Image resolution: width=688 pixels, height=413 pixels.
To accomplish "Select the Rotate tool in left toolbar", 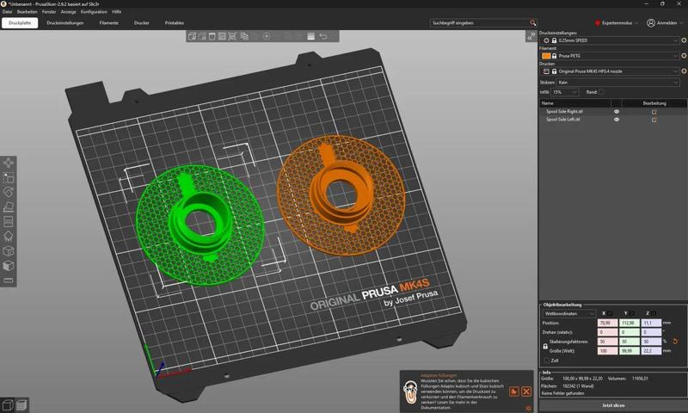I will (9, 192).
